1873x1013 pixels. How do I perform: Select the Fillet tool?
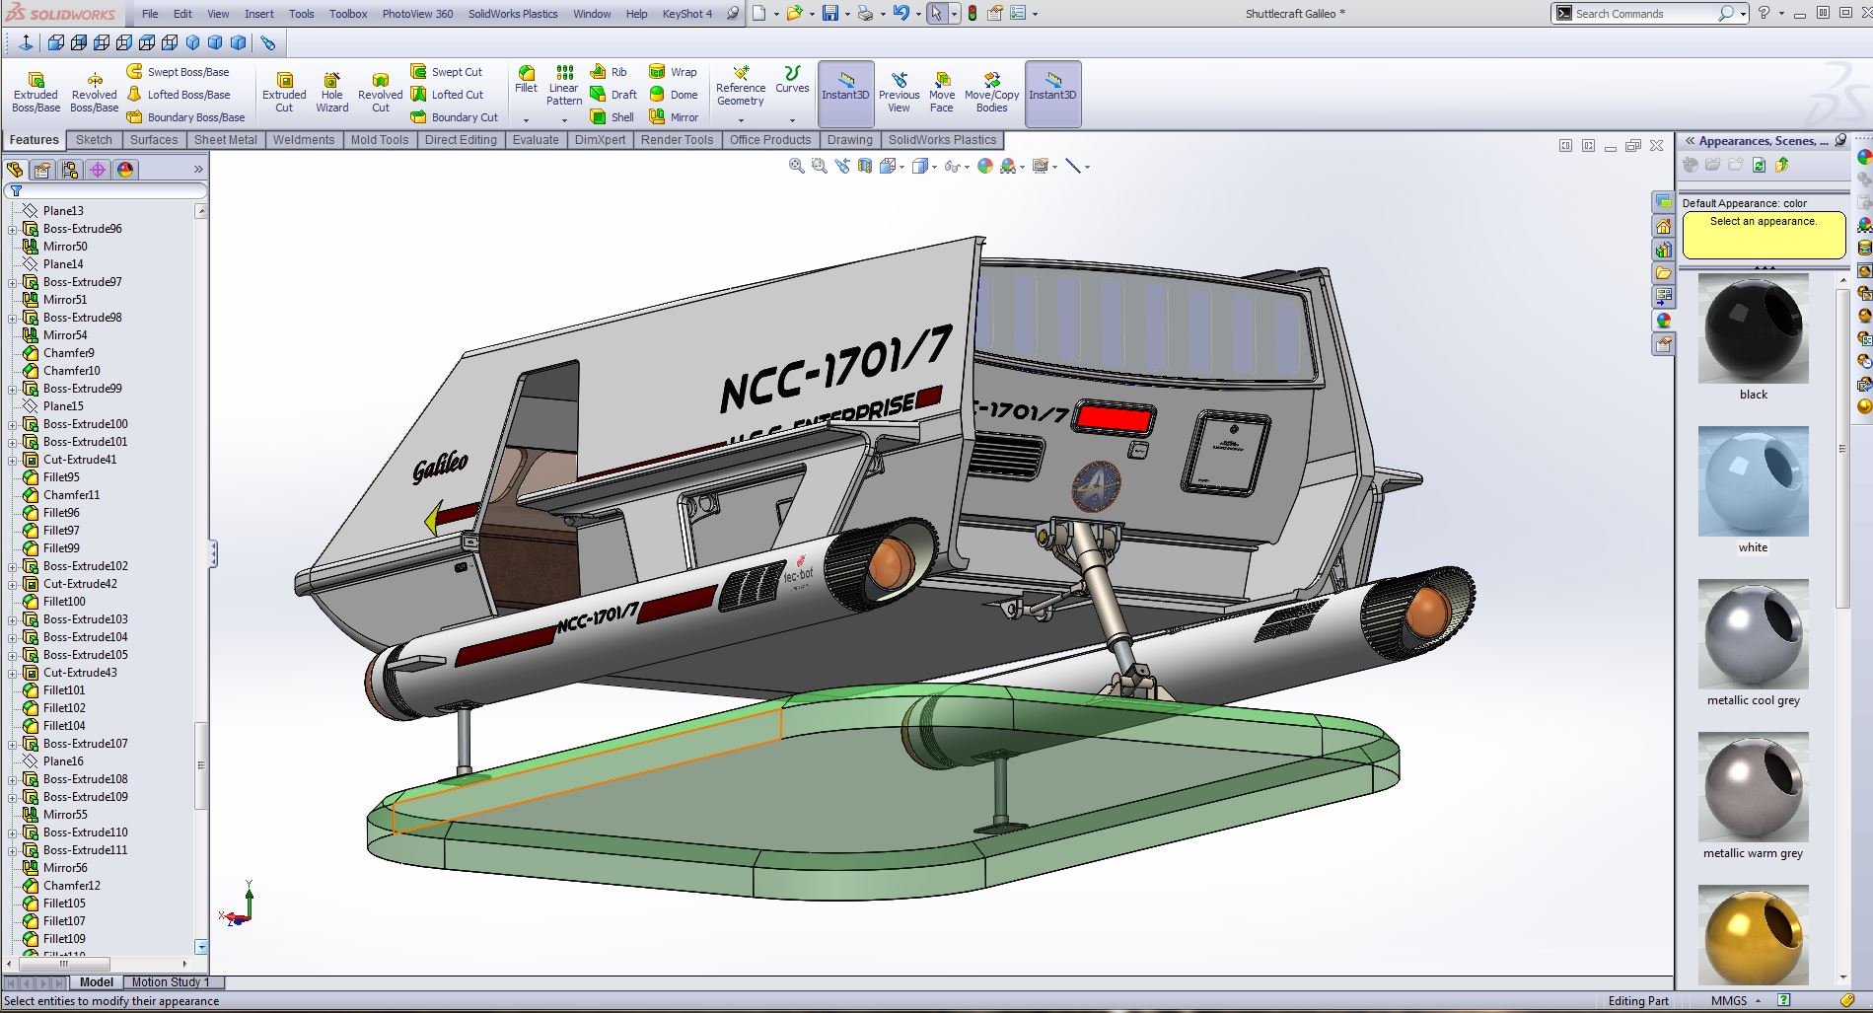coord(527,80)
